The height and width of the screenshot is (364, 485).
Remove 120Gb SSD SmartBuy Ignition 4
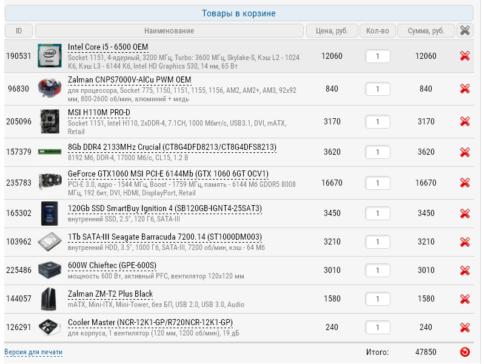(x=464, y=214)
